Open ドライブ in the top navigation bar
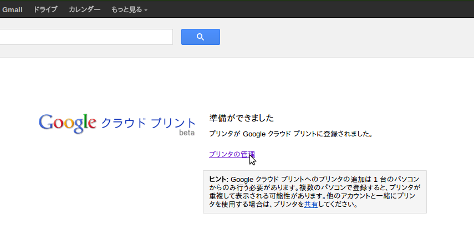Viewport: 474px width, 249px height. (x=45, y=9)
